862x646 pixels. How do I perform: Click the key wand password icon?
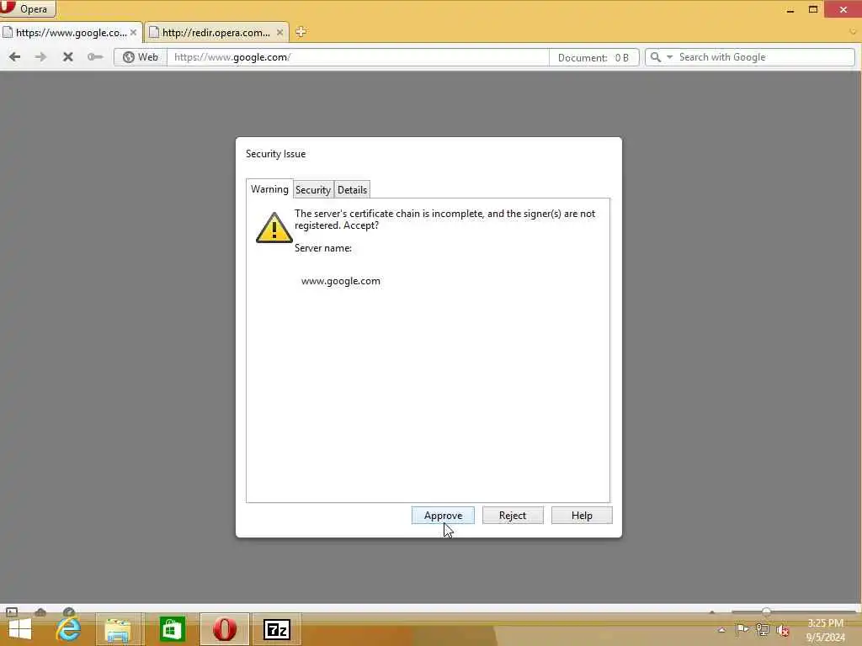94,56
